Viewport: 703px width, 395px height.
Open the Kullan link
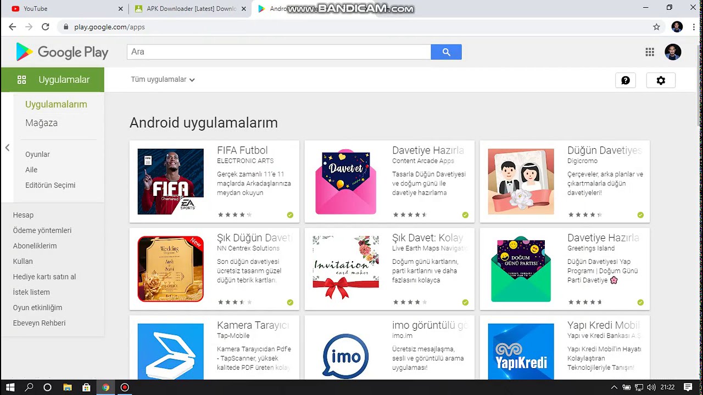23,261
